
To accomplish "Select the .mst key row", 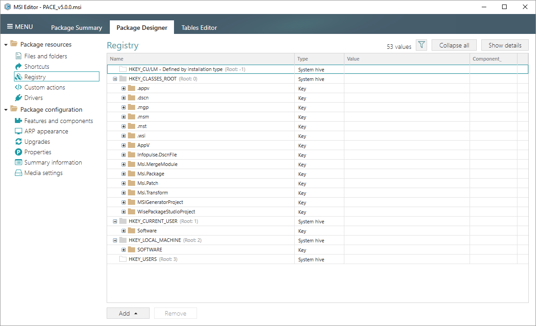I will pos(318,126).
